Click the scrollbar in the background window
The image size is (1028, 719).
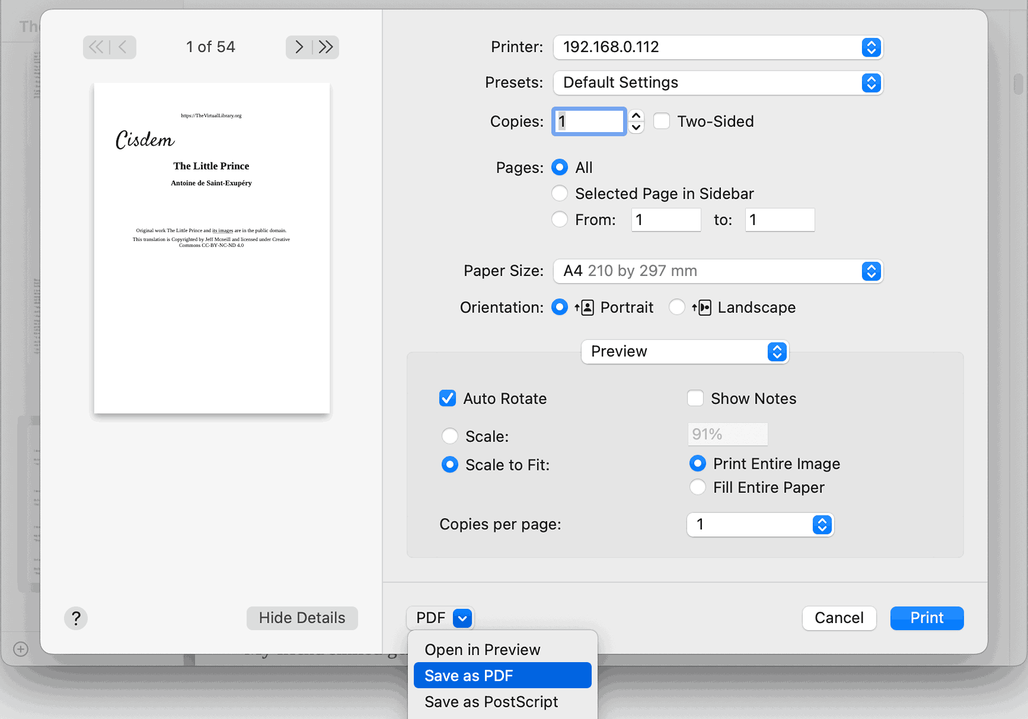pyautogui.click(x=1019, y=84)
